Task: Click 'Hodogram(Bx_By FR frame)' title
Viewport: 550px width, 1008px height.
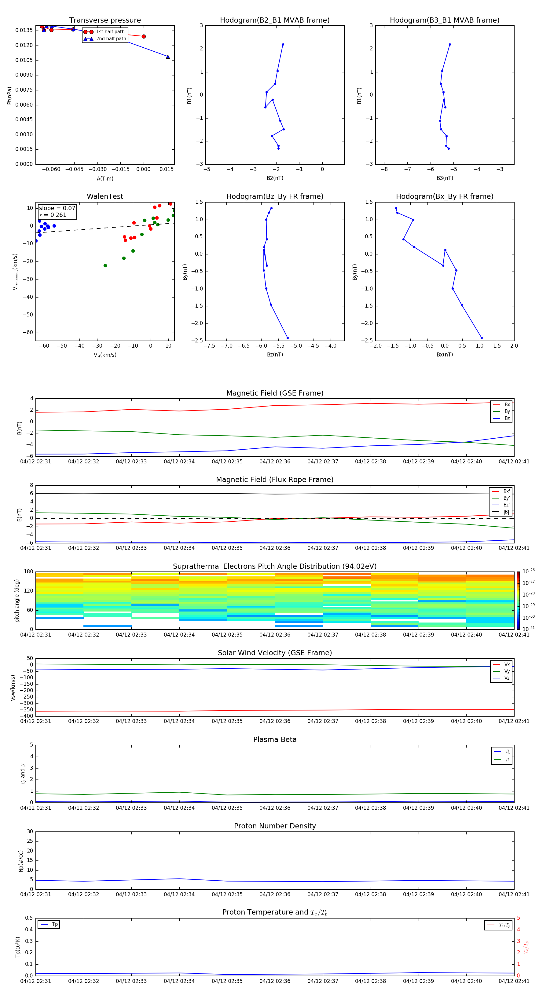Action: [445, 196]
